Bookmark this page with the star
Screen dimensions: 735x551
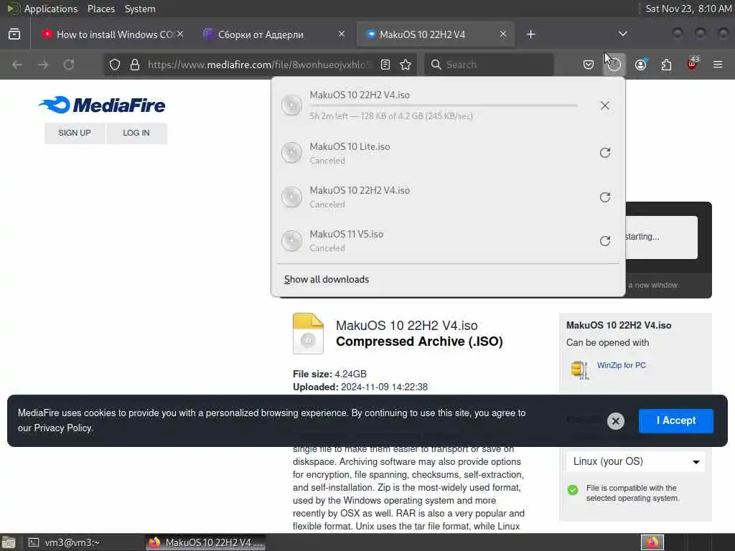406,65
